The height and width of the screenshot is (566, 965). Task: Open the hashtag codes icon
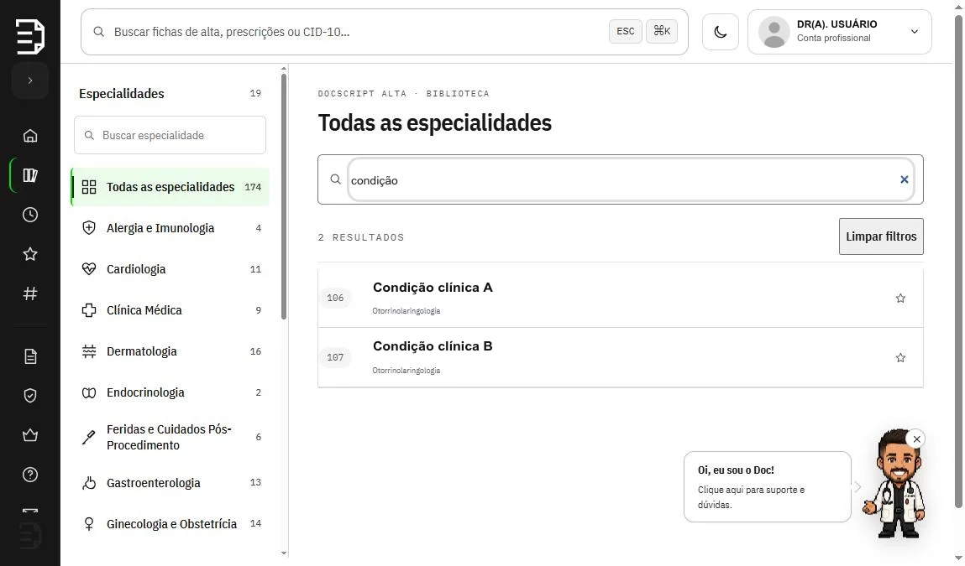coord(30,293)
